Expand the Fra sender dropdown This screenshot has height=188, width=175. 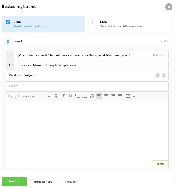pyautogui.click(x=164, y=65)
